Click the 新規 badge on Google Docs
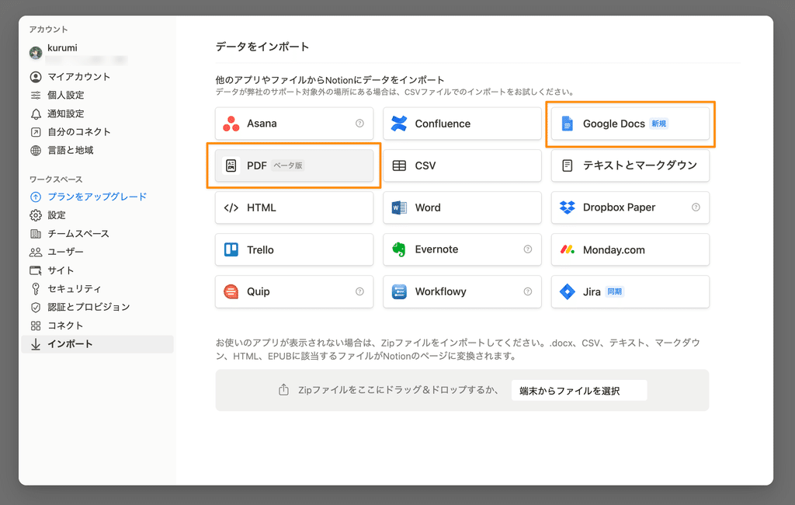Image resolution: width=795 pixels, height=505 pixels. pyautogui.click(x=658, y=124)
